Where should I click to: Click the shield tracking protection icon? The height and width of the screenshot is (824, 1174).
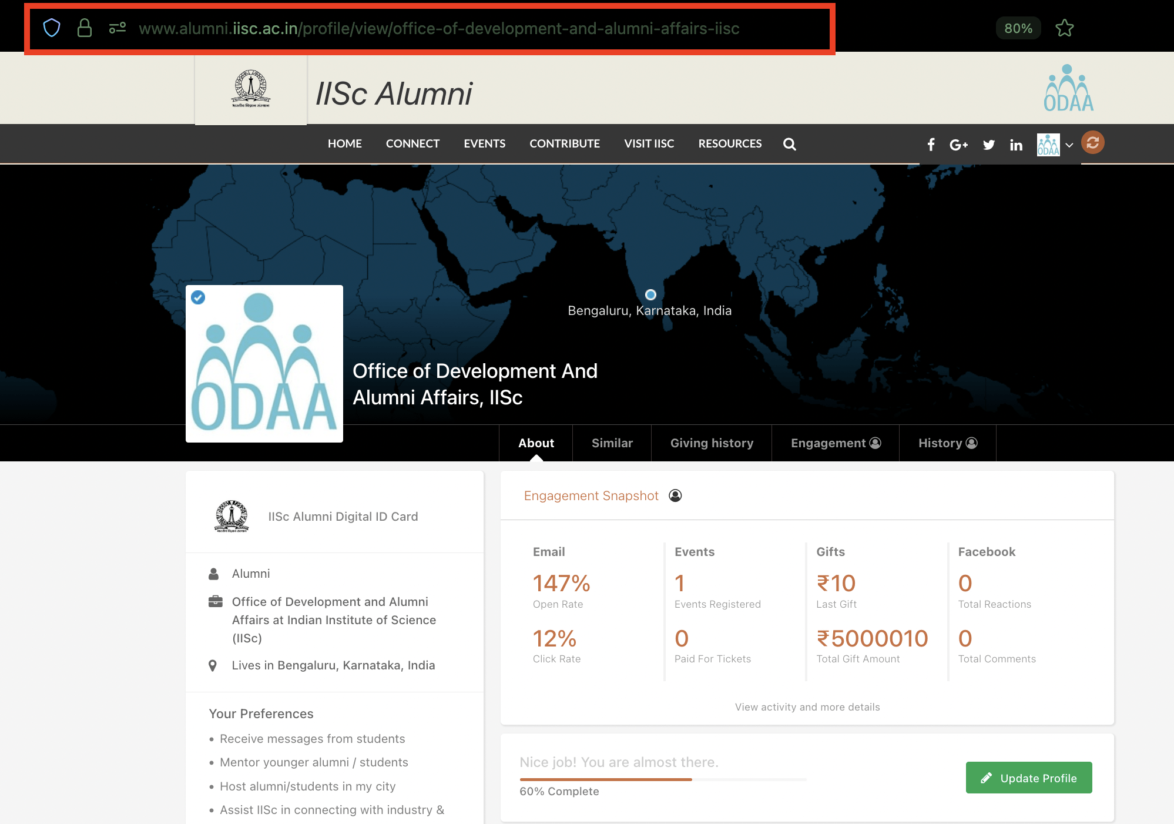(52, 28)
